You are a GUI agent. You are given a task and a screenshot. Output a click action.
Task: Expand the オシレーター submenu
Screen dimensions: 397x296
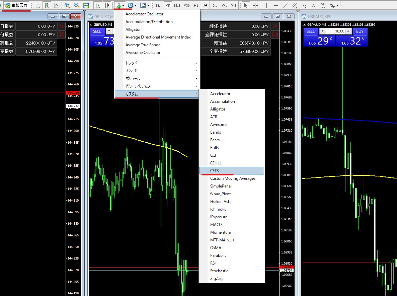point(157,71)
